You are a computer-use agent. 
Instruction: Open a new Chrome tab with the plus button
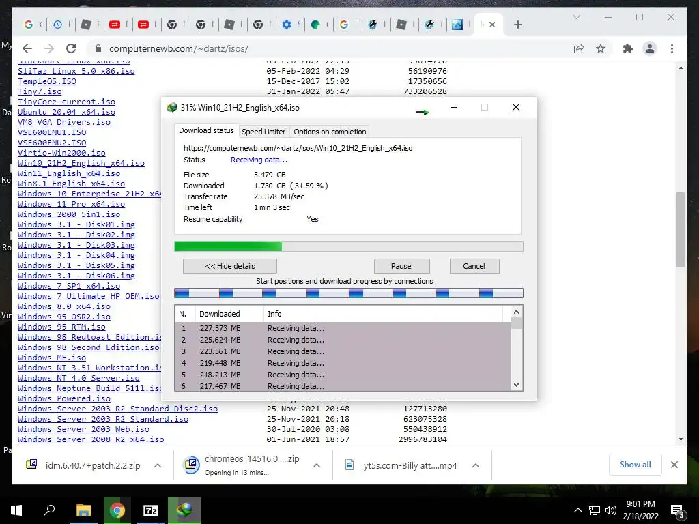coord(518,25)
